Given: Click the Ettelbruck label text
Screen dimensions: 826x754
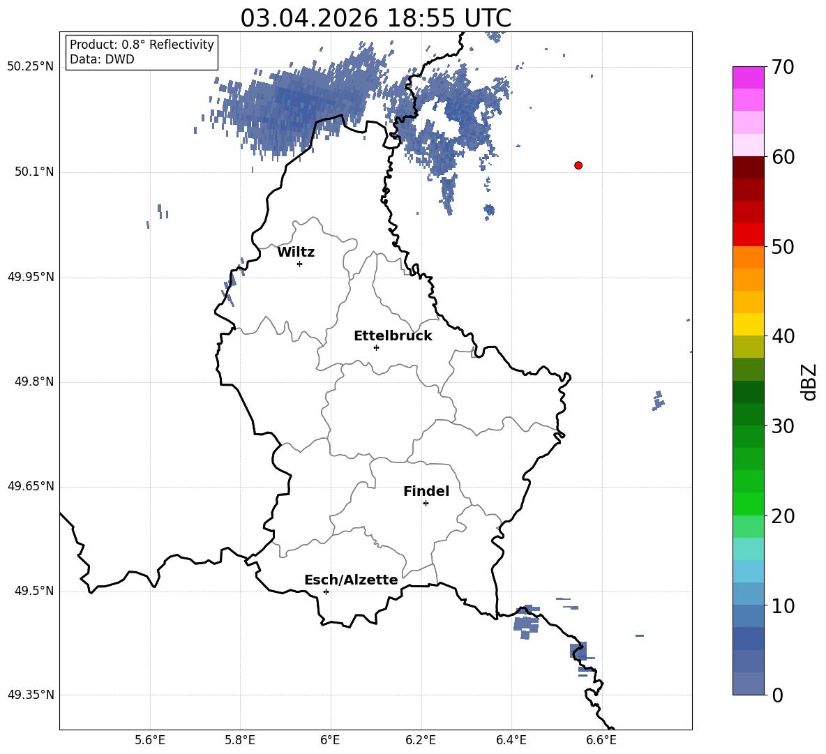Looking at the screenshot, I should pyautogui.click(x=393, y=336).
